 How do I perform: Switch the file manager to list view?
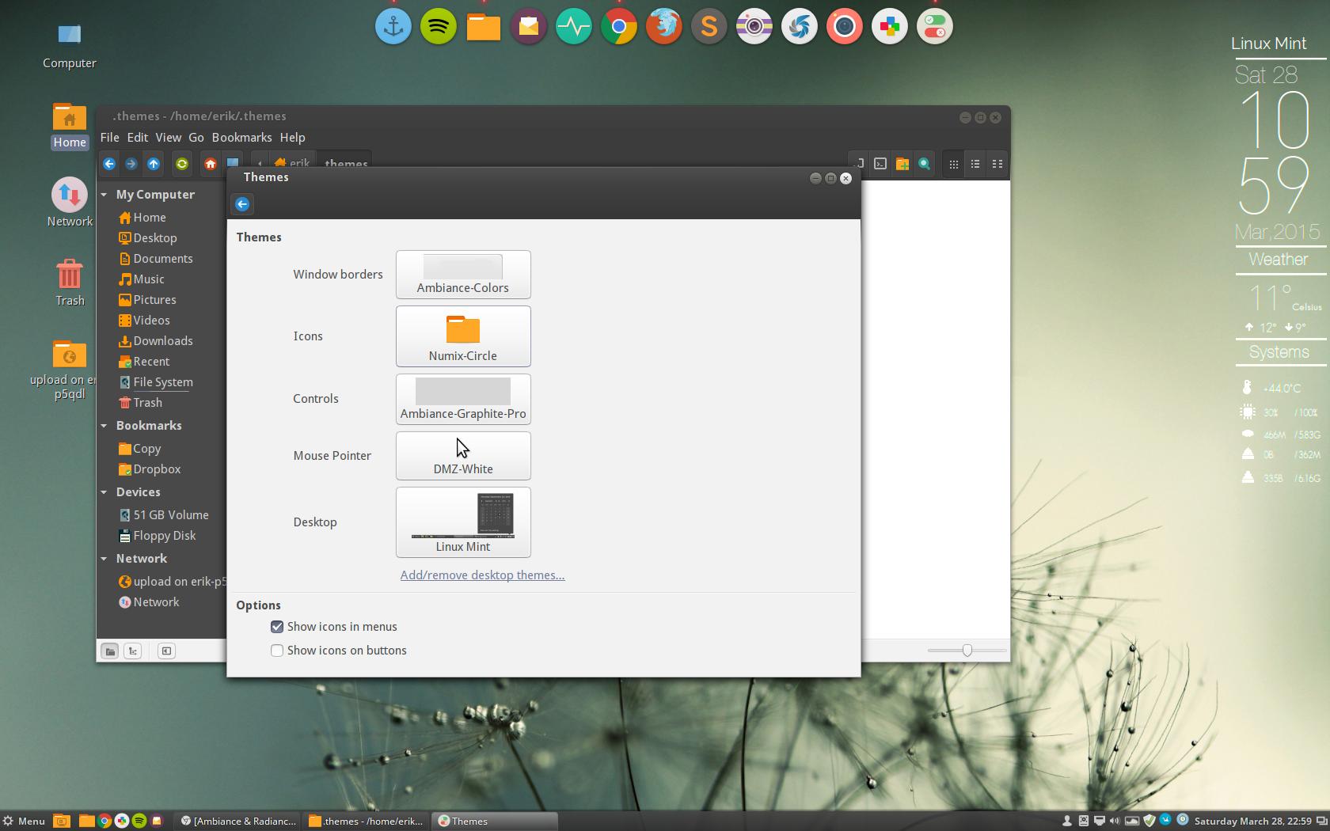[x=976, y=164]
